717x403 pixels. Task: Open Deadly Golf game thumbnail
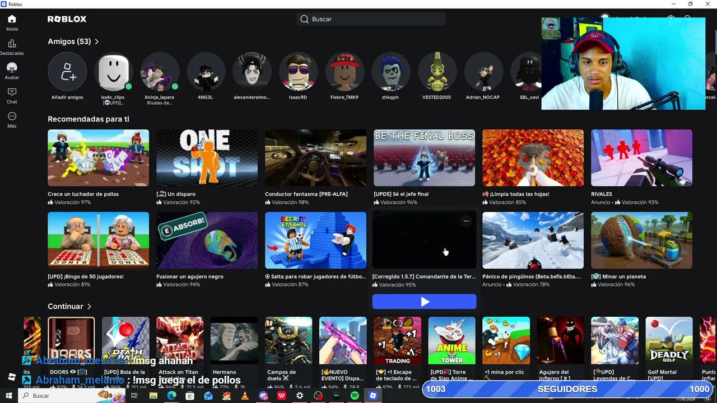(669, 341)
